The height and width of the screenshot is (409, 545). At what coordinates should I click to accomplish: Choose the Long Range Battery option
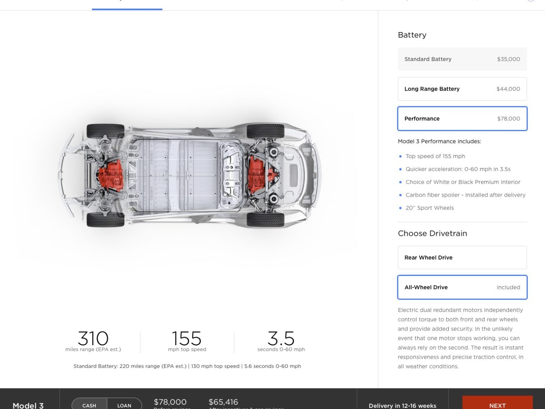(x=462, y=89)
